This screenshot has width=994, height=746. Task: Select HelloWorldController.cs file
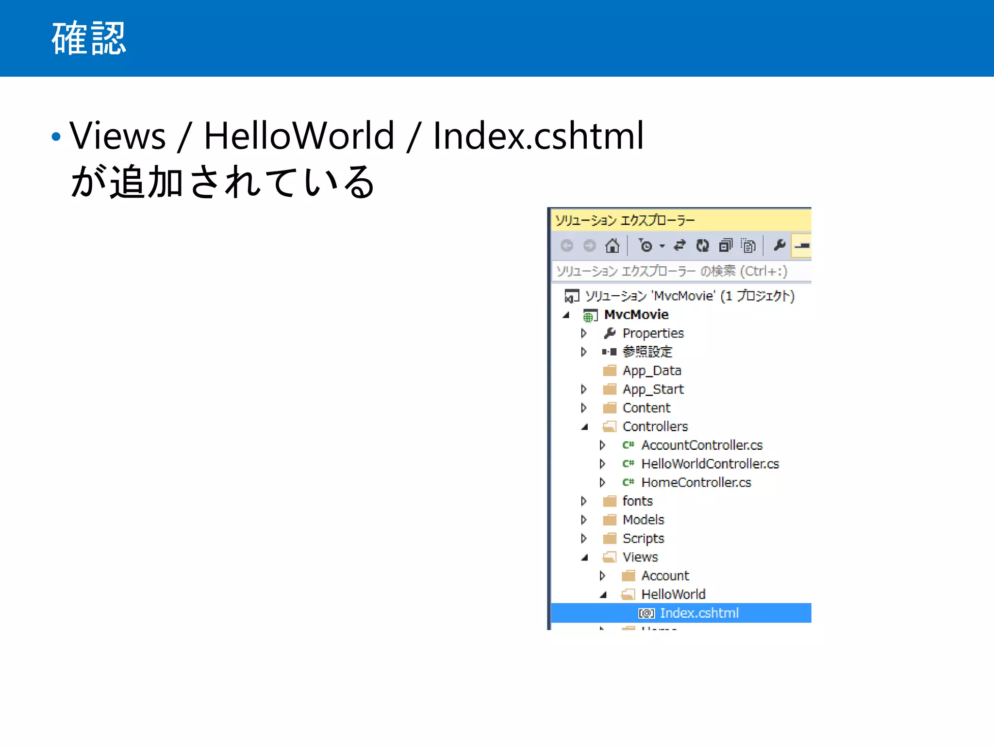(x=710, y=464)
